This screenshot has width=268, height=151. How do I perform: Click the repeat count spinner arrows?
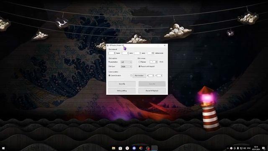(156, 62)
